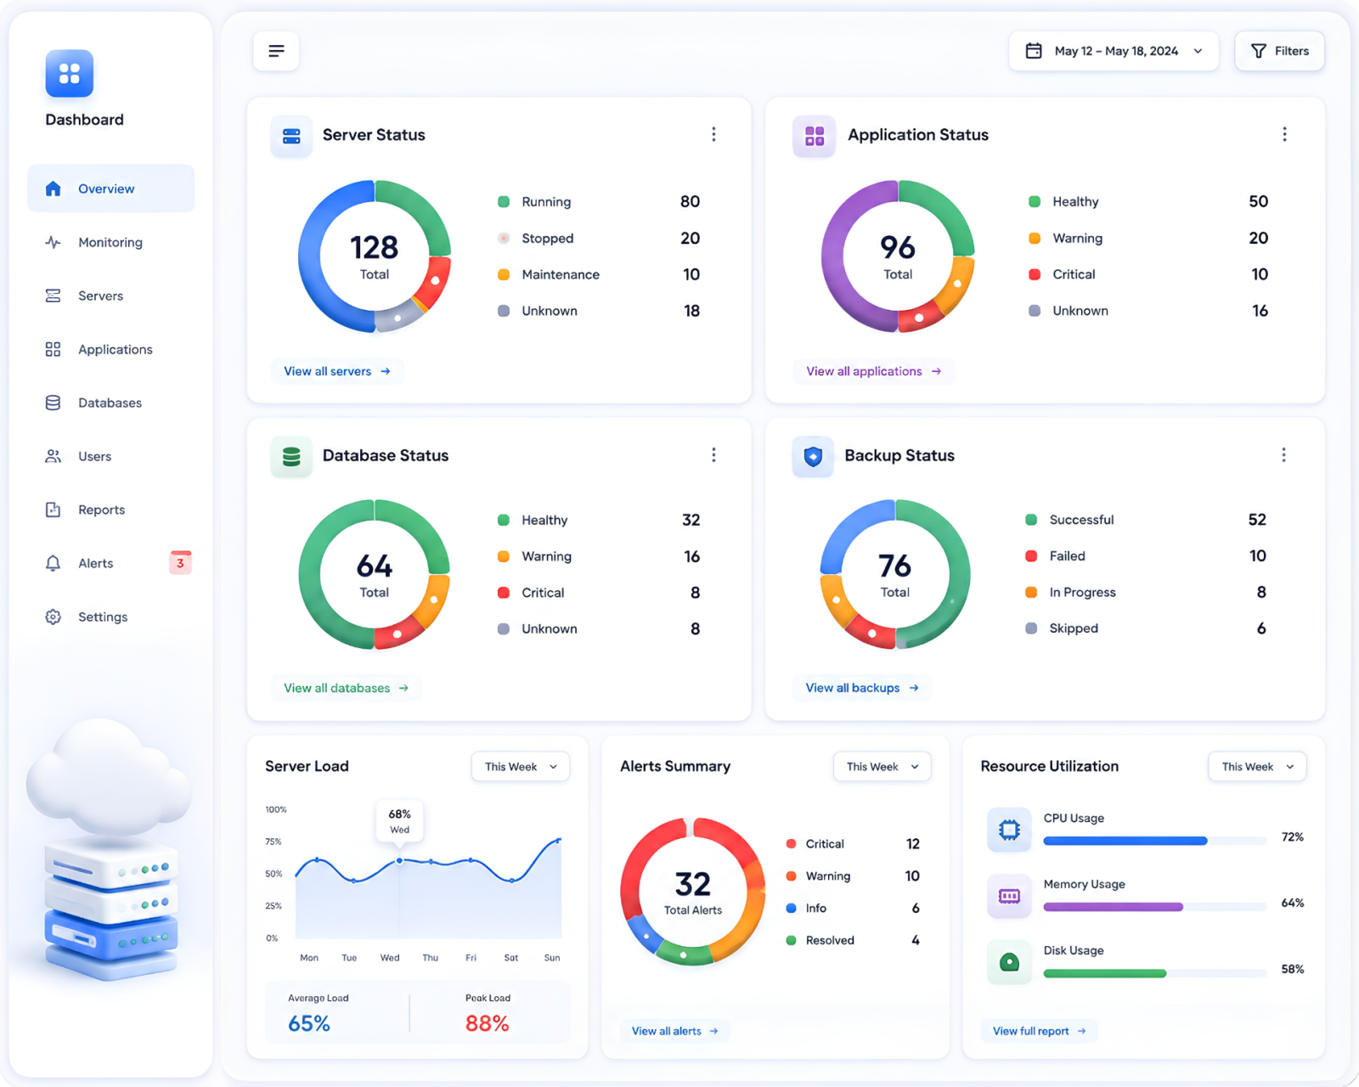Click the Resolved legend label

click(x=830, y=940)
